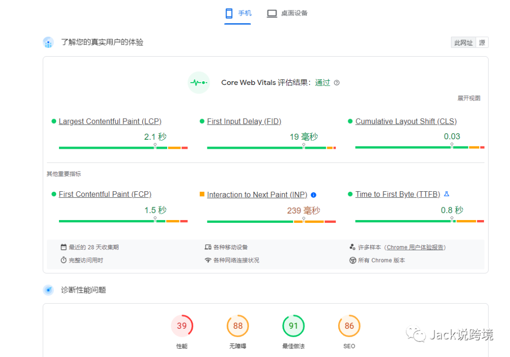Select the 源 toggle button
Image resolution: width=510 pixels, height=357 pixels.
pyautogui.click(x=482, y=42)
